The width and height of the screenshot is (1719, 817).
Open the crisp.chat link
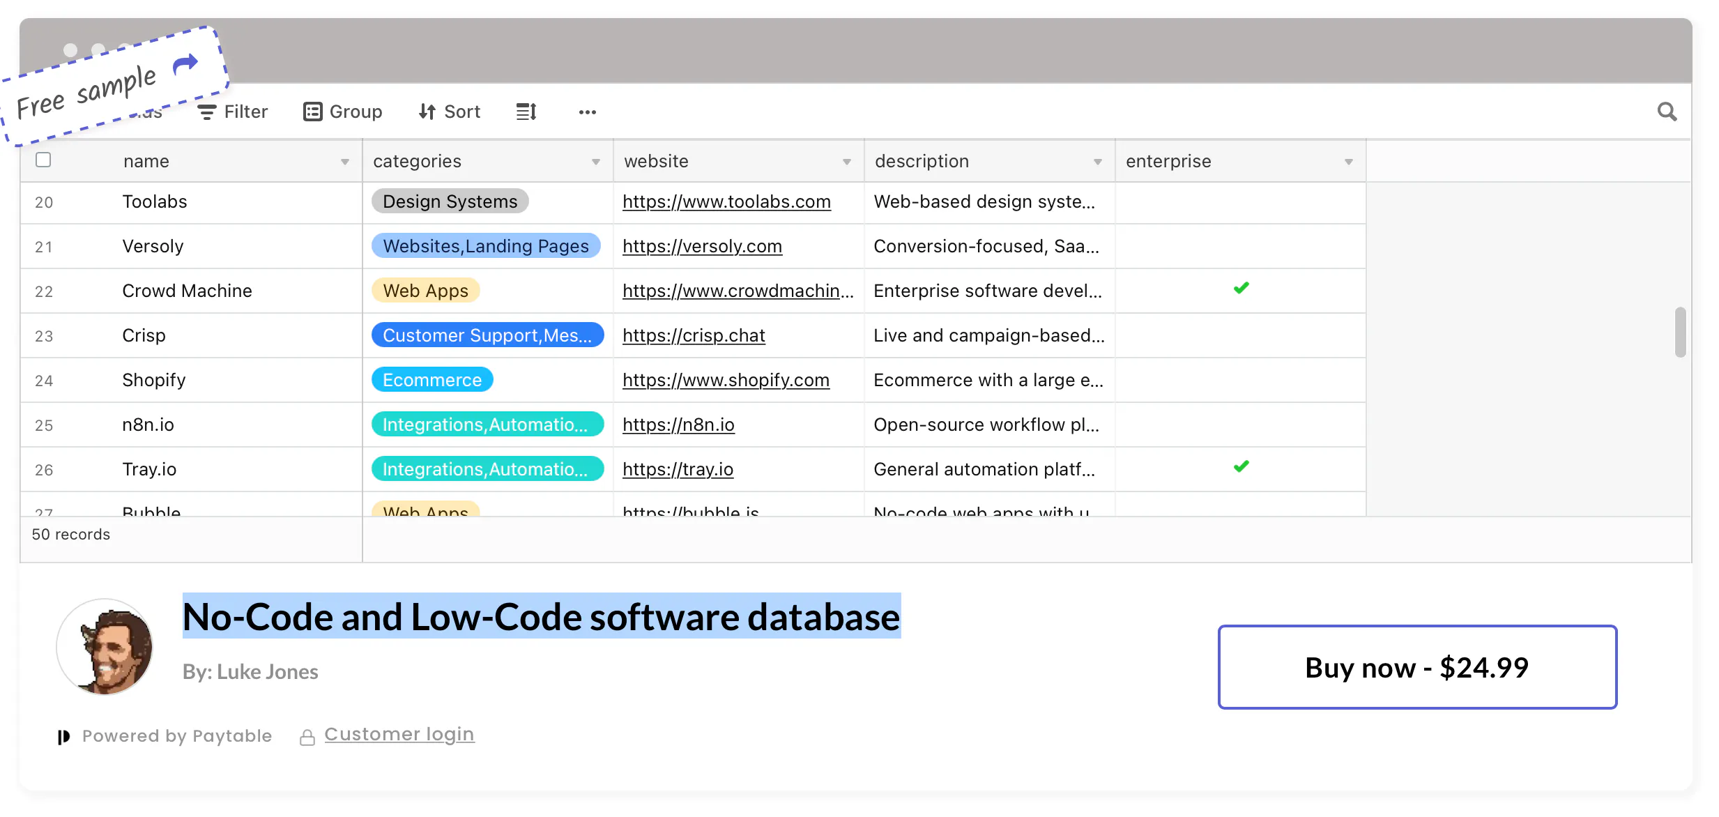694,335
